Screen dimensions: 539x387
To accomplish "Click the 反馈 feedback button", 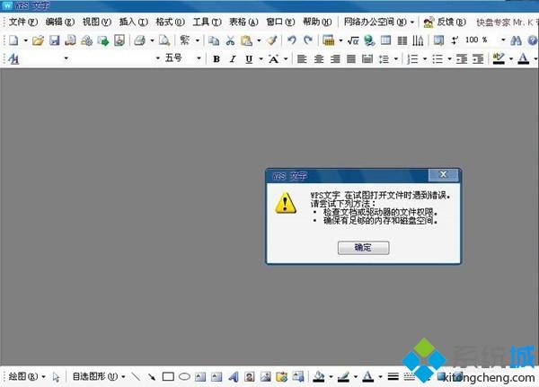I will (446, 22).
